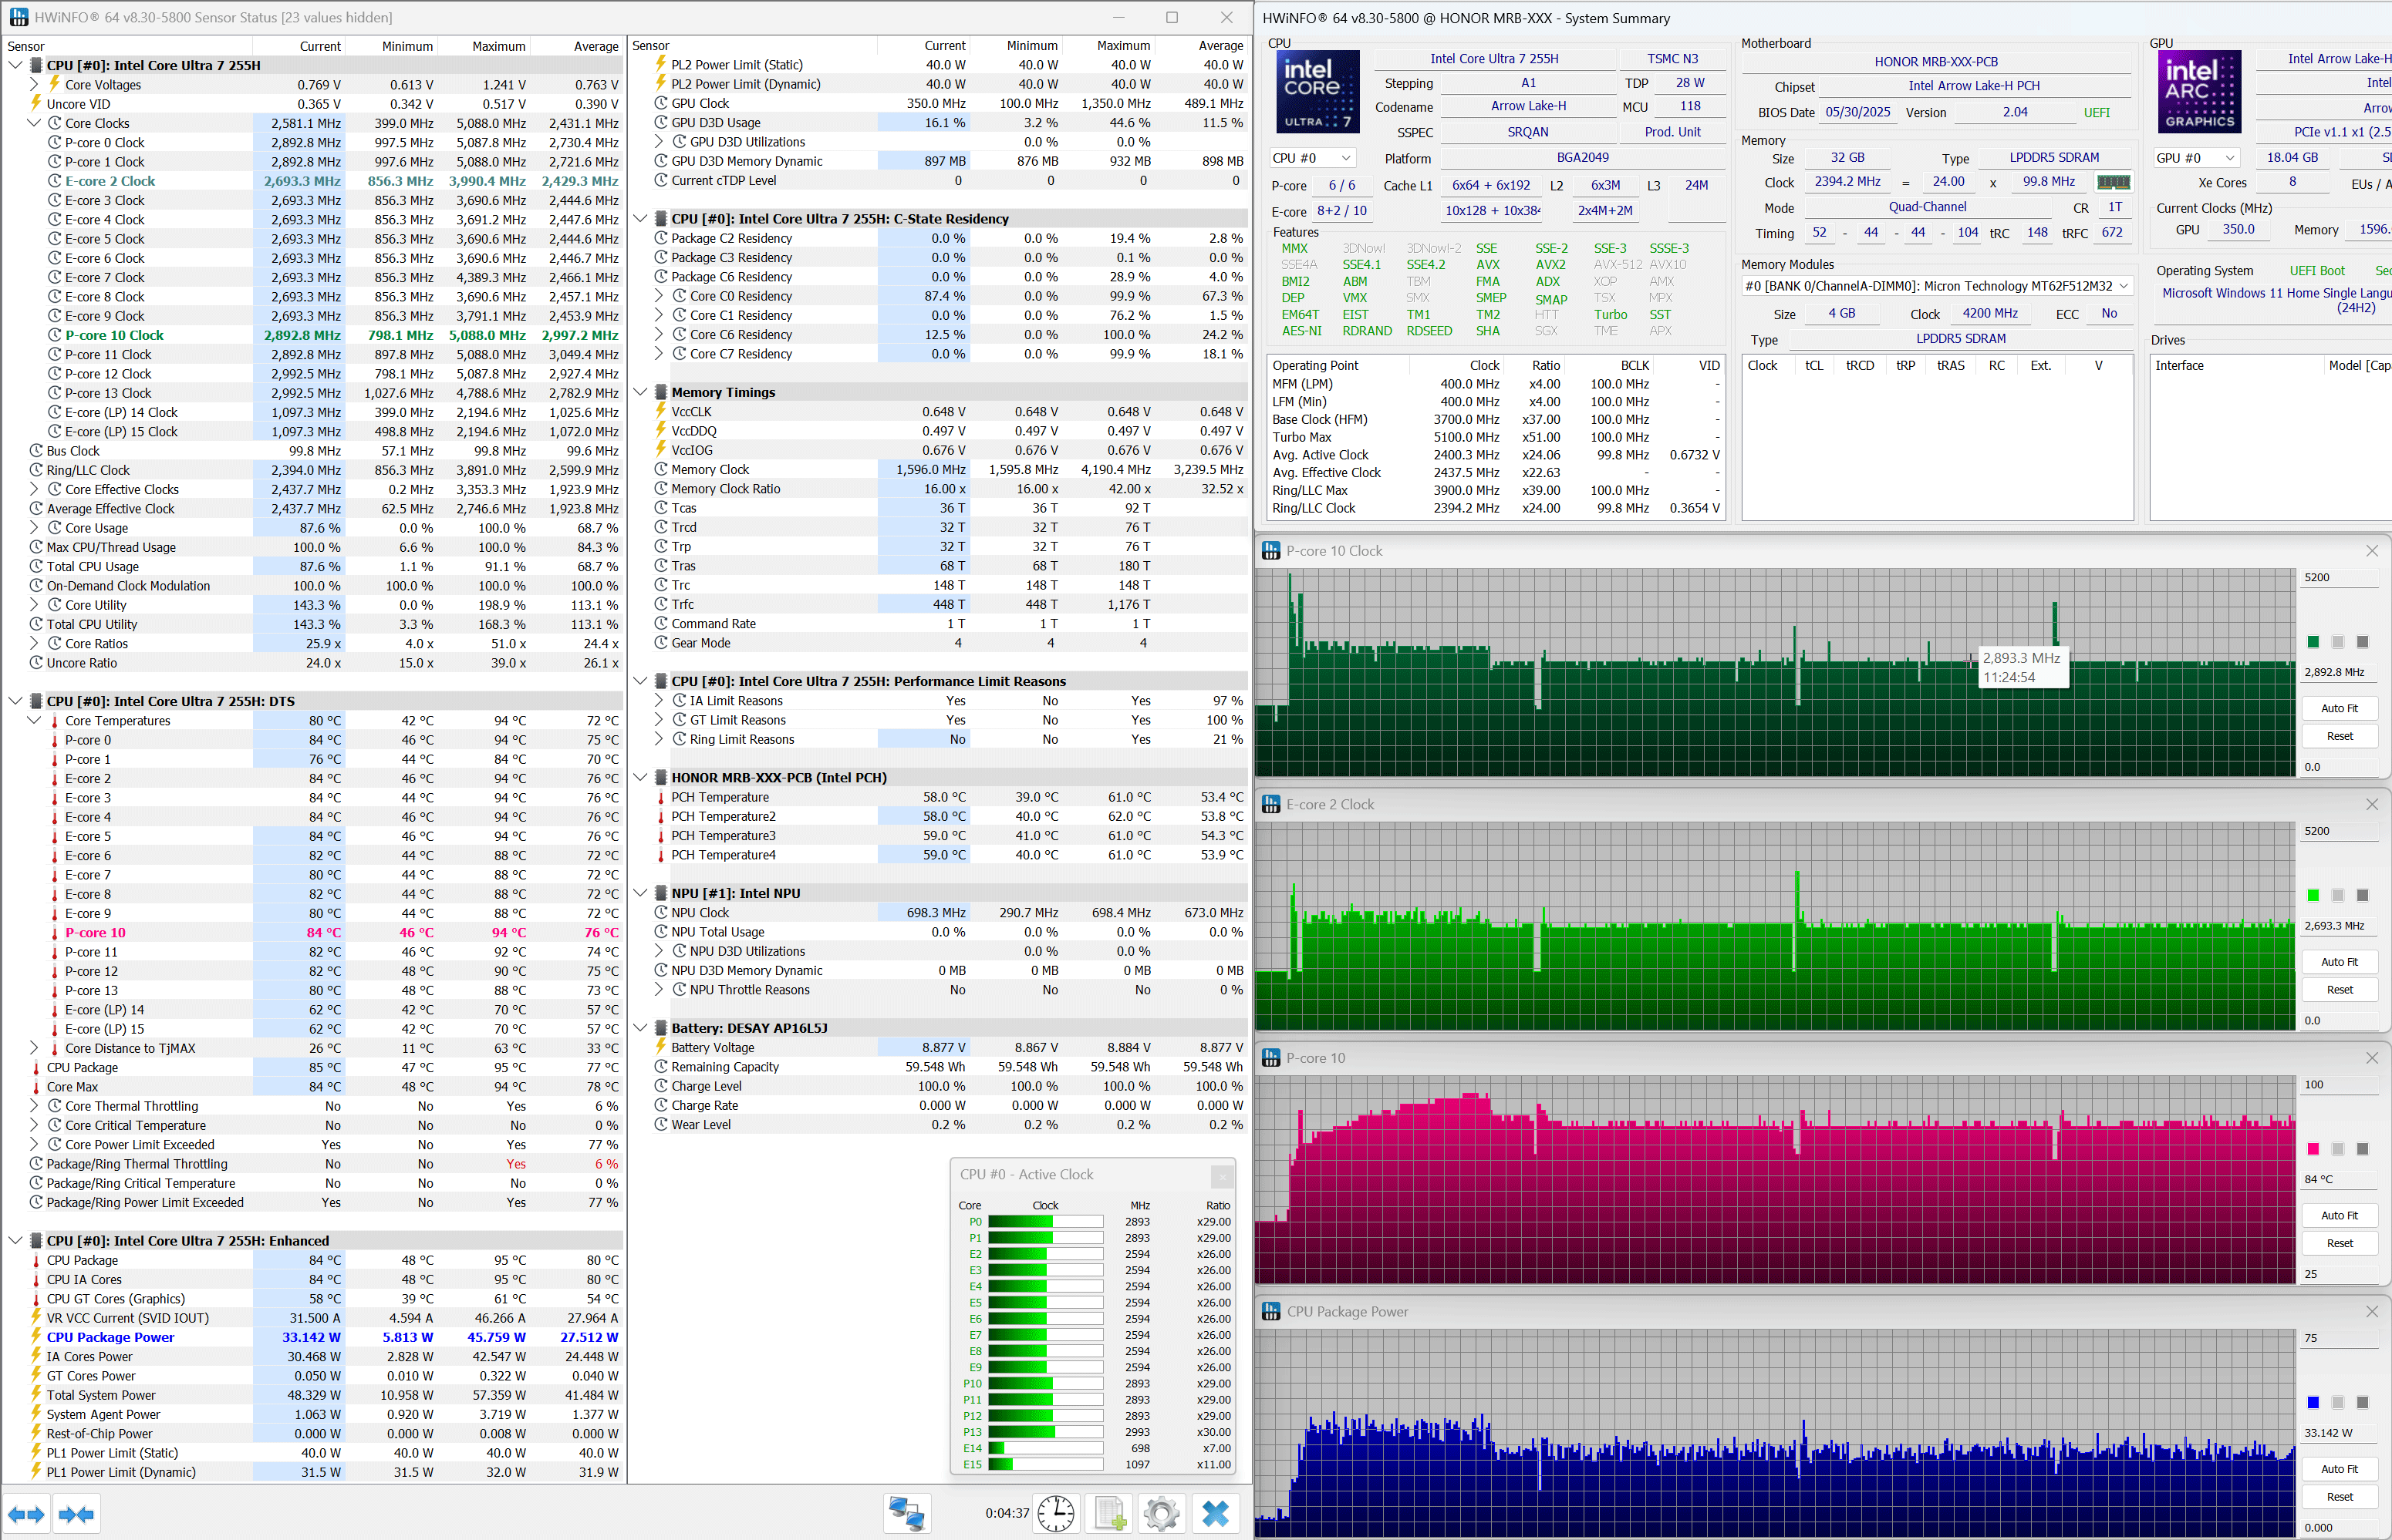The width and height of the screenshot is (2392, 1540).
Task: Click Reset on CPU Package Power graph
Action: (x=2339, y=1497)
